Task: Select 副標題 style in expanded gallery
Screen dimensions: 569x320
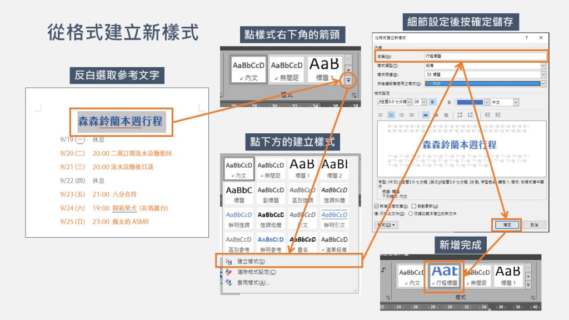Action: (x=271, y=194)
